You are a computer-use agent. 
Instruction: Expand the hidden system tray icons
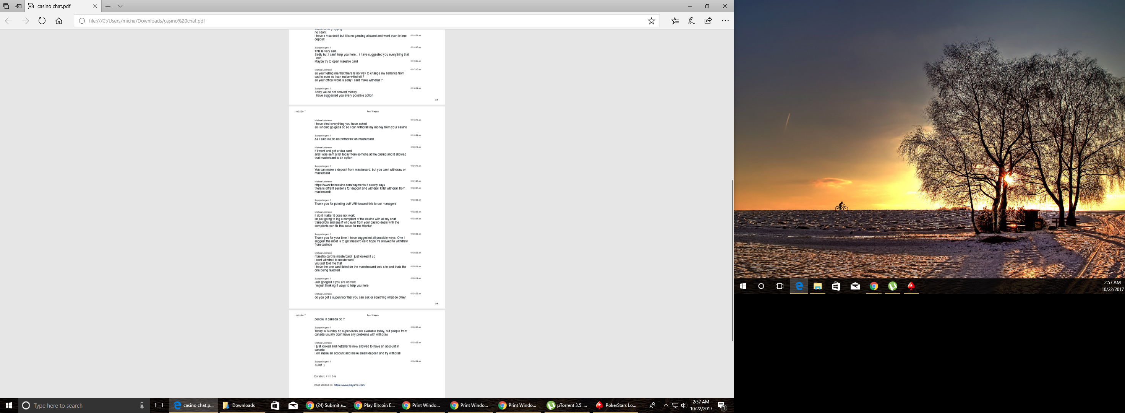click(x=666, y=405)
